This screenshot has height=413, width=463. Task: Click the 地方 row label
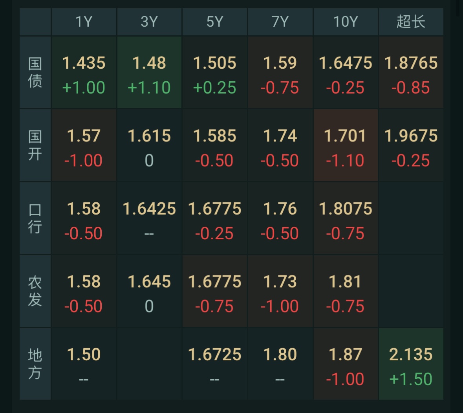[35, 363]
